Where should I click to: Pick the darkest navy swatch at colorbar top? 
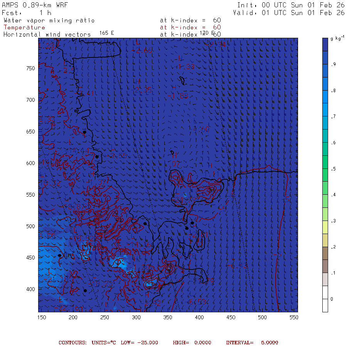[325, 44]
